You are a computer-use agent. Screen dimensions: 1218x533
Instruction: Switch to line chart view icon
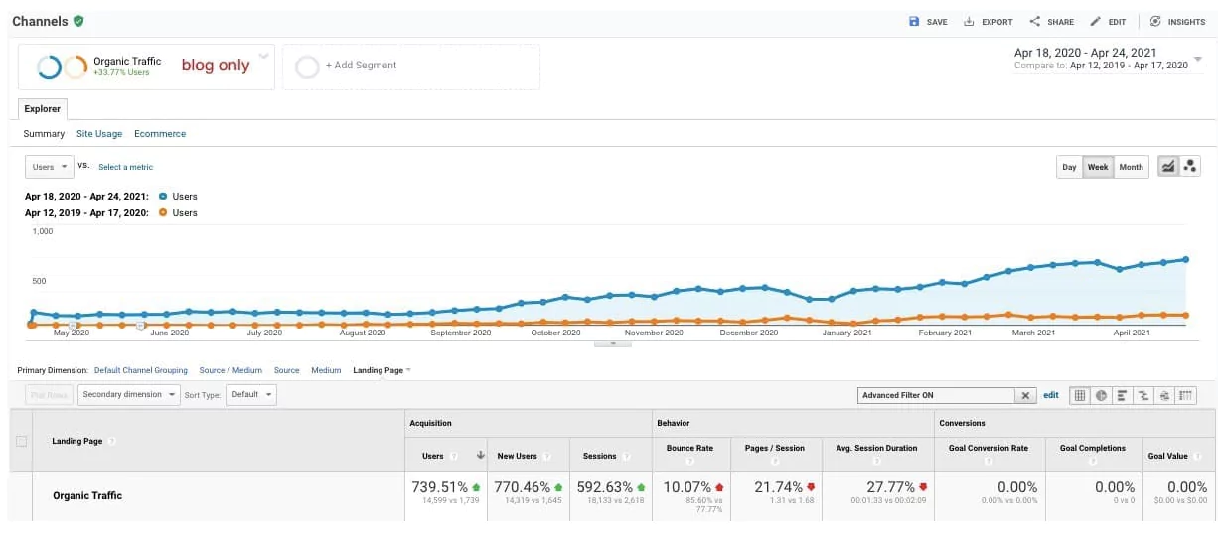click(x=1168, y=167)
